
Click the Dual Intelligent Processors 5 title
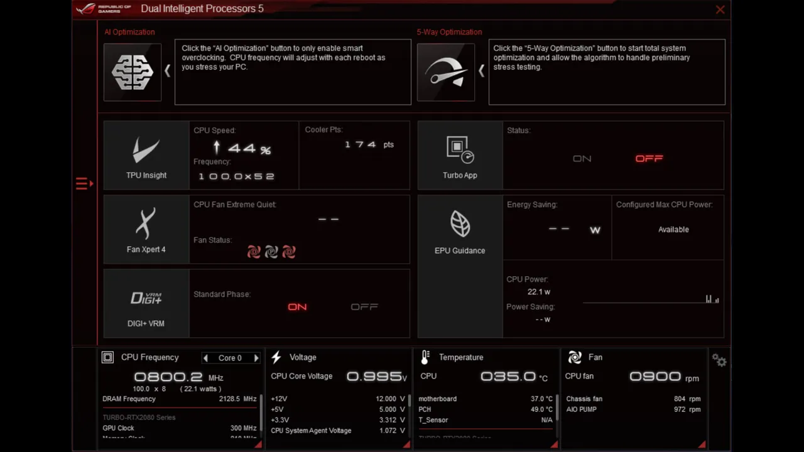coord(202,9)
